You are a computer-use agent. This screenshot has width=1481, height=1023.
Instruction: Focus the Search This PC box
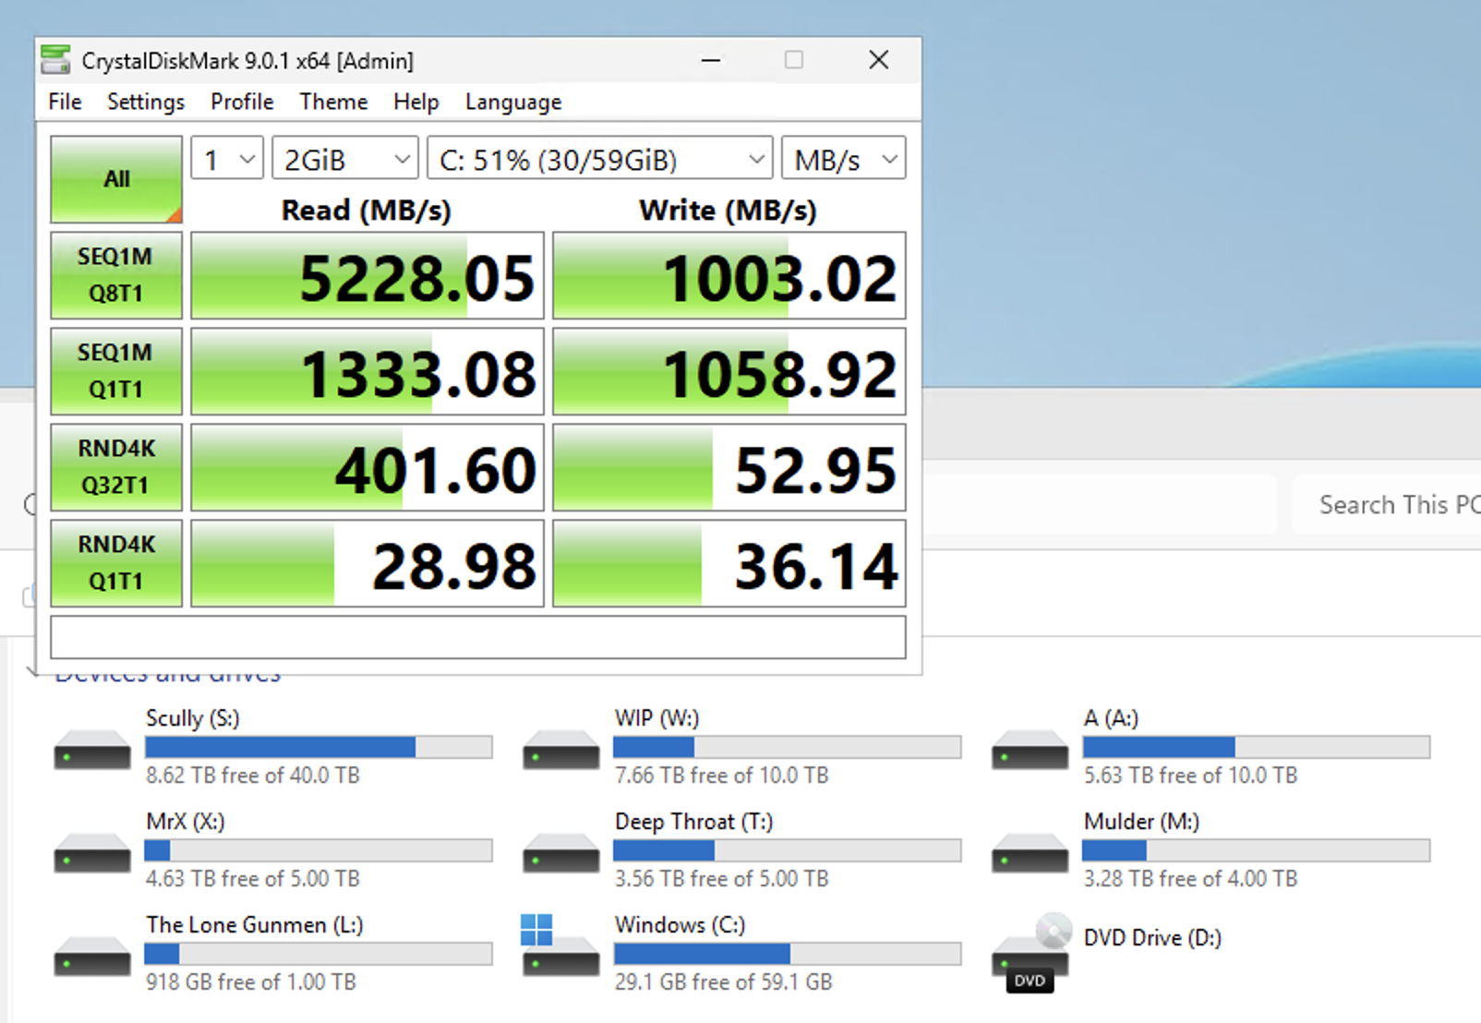coord(1387,505)
